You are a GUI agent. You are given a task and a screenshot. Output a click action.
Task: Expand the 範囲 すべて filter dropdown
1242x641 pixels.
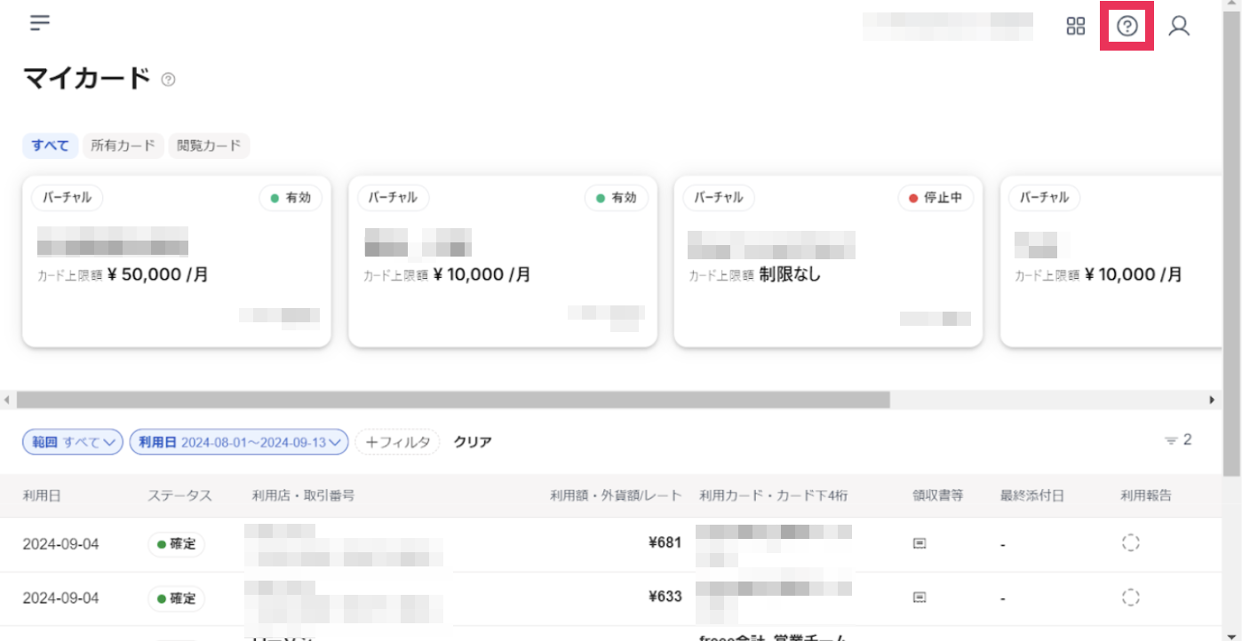73,441
